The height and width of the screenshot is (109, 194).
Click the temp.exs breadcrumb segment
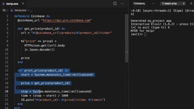(x=20, y=10)
